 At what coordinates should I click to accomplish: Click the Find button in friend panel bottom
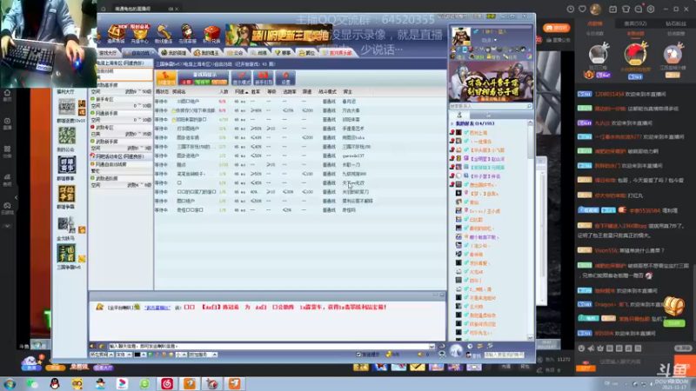point(472,355)
